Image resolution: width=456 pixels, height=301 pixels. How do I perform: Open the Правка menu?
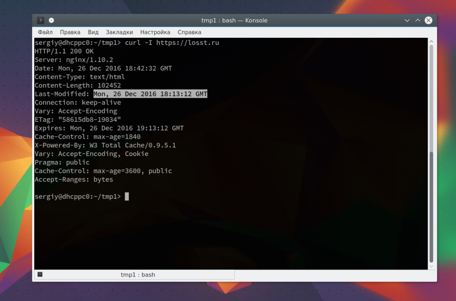pos(70,32)
